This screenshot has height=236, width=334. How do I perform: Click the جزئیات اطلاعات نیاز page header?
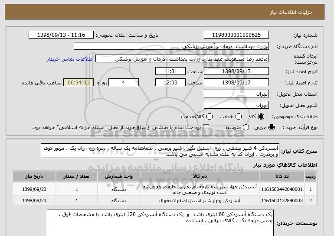pos(291,12)
